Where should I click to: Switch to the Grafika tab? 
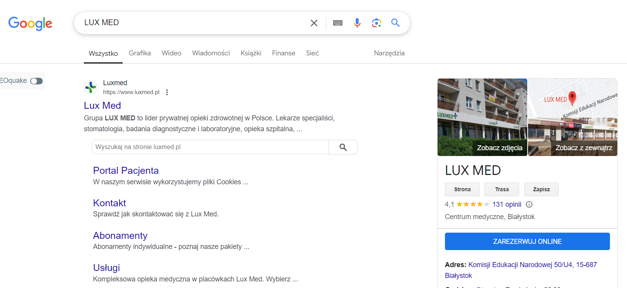(x=140, y=53)
